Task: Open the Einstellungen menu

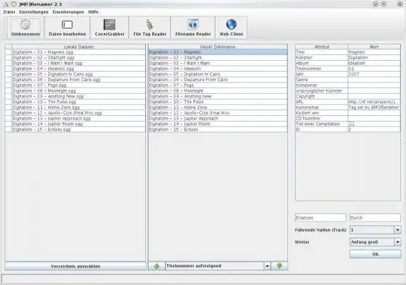Action: coord(34,12)
